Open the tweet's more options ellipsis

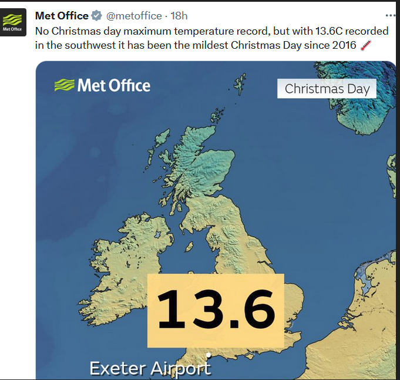[x=390, y=15]
